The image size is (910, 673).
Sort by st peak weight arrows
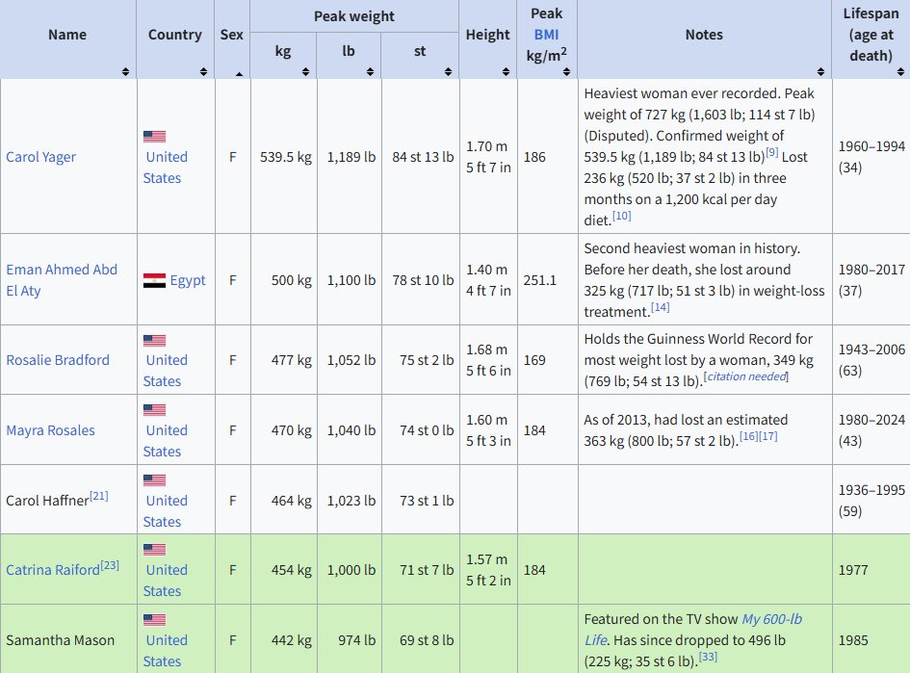pos(448,71)
